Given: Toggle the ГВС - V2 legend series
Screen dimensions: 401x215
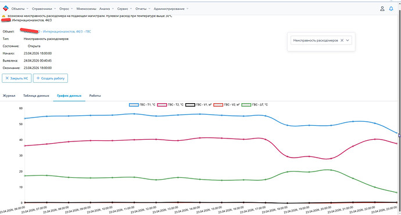Looking at the screenshot, I should coord(227,105).
